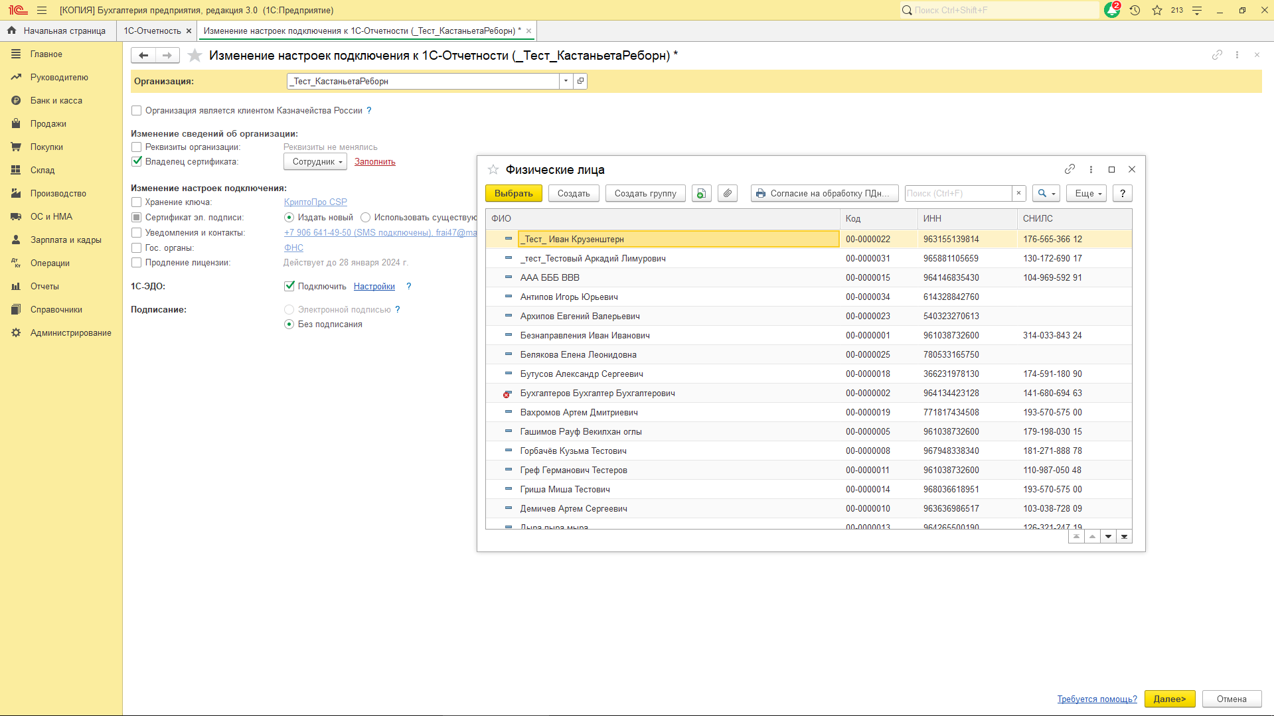Image resolution: width=1274 pixels, height=716 pixels.
Task: Open the Сотрудник dropdown
Action: coord(315,162)
